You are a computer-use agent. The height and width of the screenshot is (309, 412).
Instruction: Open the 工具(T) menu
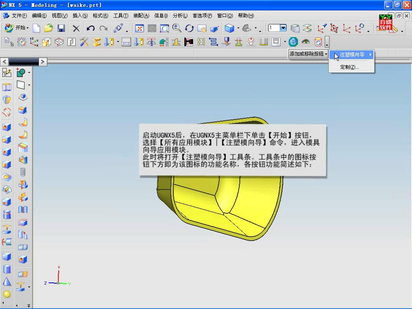coord(121,16)
